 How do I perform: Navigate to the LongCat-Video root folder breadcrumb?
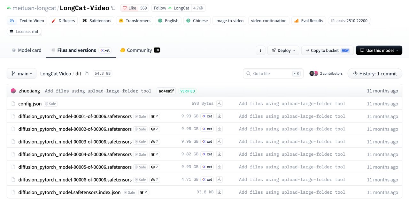[x=56, y=73]
